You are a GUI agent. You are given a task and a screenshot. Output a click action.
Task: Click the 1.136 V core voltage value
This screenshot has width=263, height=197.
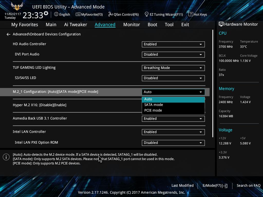tap(245, 61)
